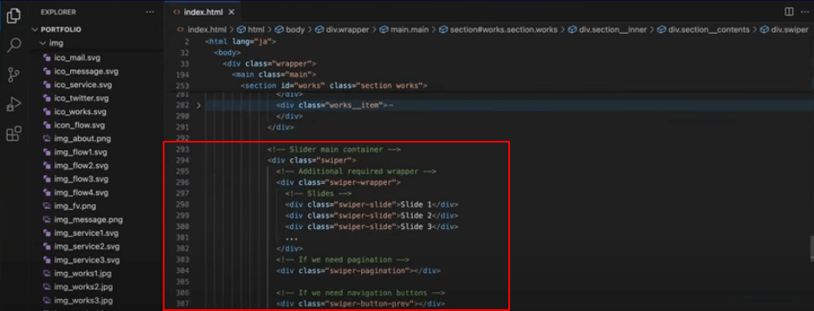Click the If we need pagination comment
The width and height of the screenshot is (814, 311).
click(343, 259)
